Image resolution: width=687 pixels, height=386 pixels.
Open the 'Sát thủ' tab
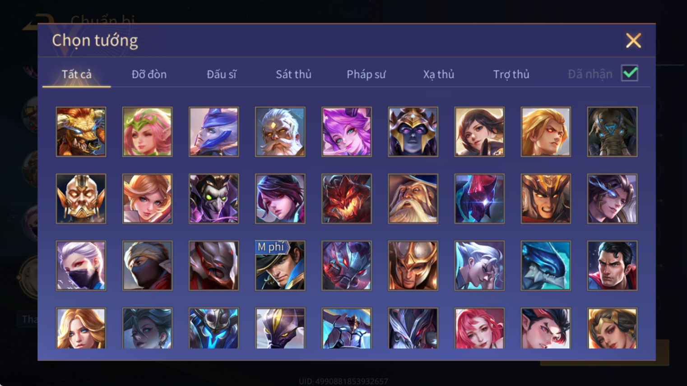[x=293, y=74]
